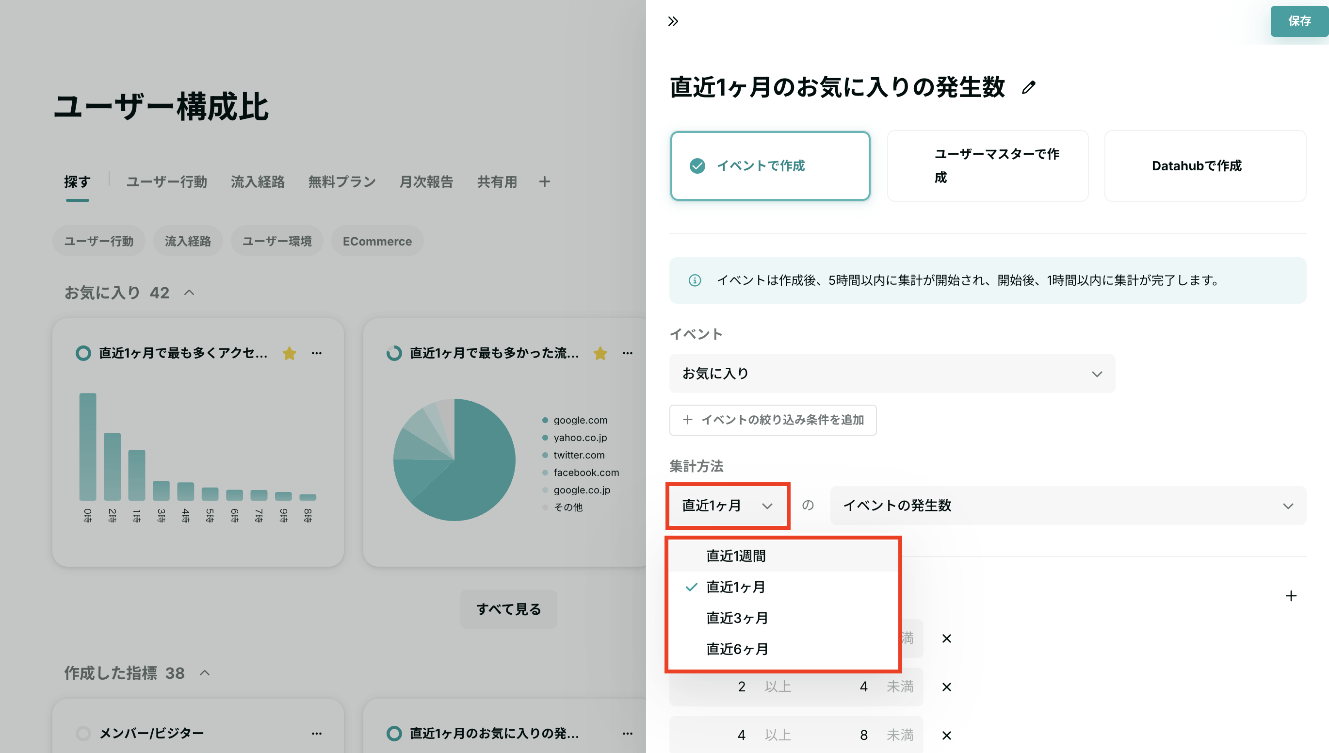This screenshot has height=753, width=1329.
Task: Click the ring chart icon on 直近1ヶ月で最も多くアクセ… card
Action: click(83, 353)
